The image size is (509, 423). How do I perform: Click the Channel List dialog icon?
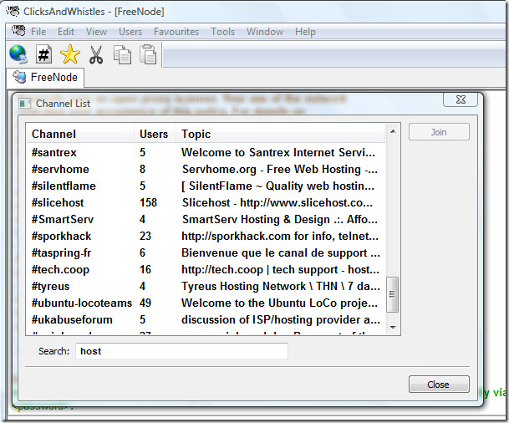(x=25, y=104)
